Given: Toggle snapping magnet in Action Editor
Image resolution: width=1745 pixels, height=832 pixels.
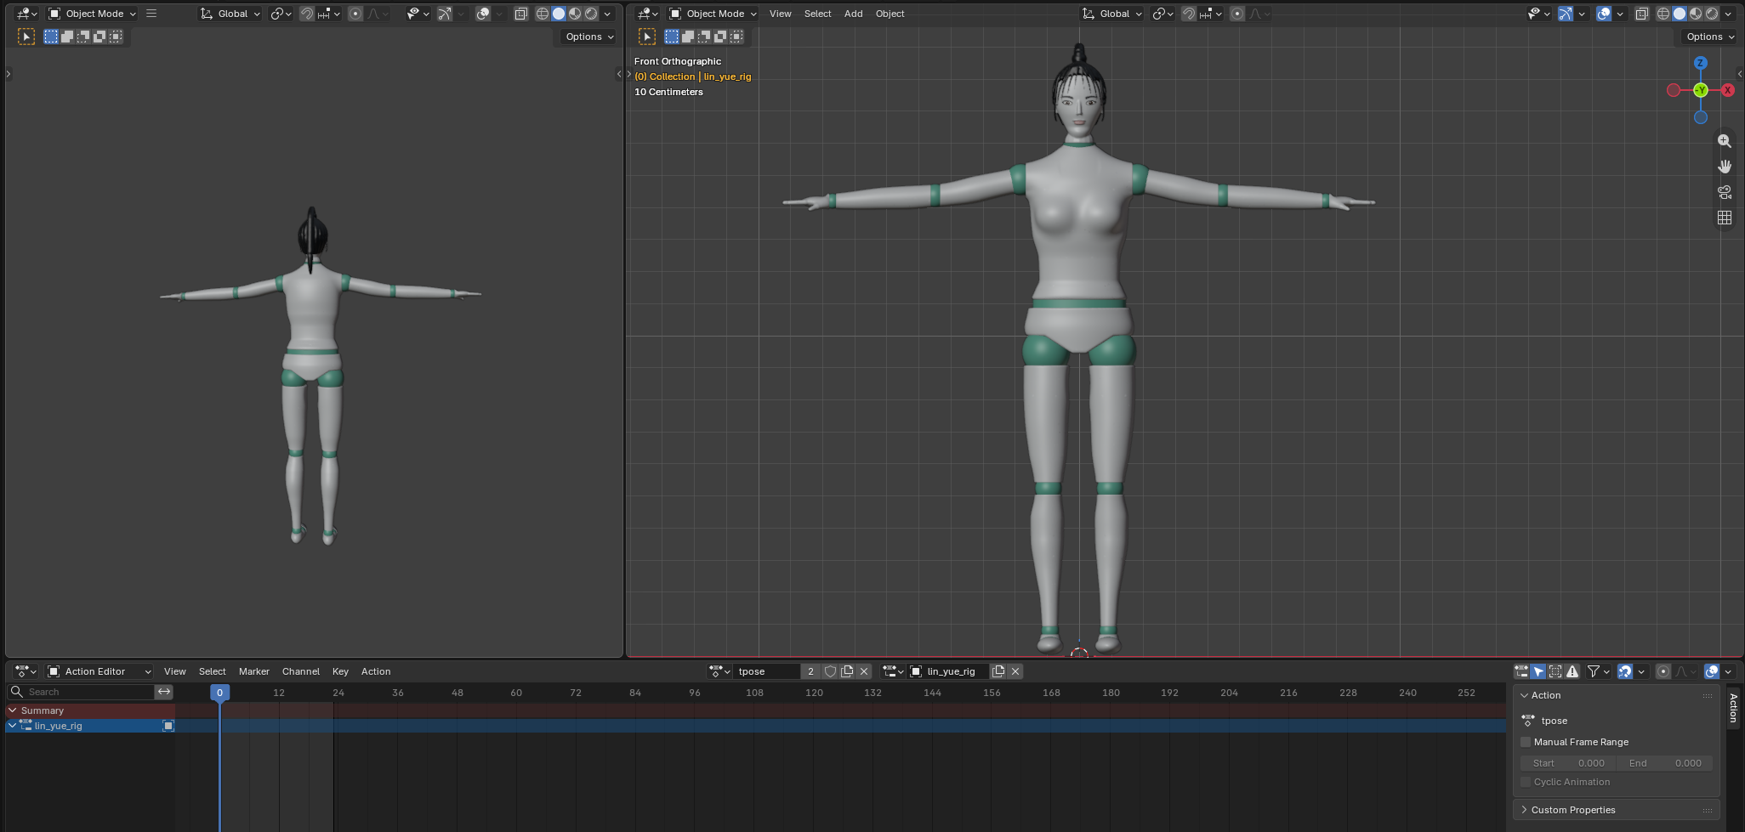Looking at the screenshot, I should (1625, 671).
